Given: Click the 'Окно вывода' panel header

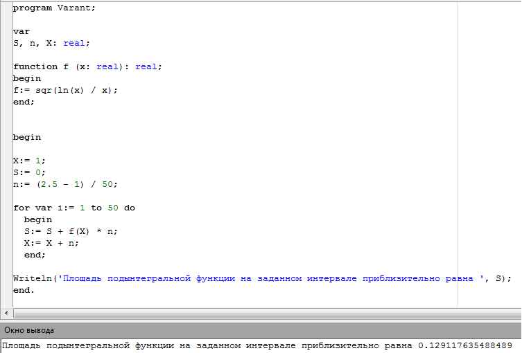Looking at the screenshot, I should pos(261,330).
